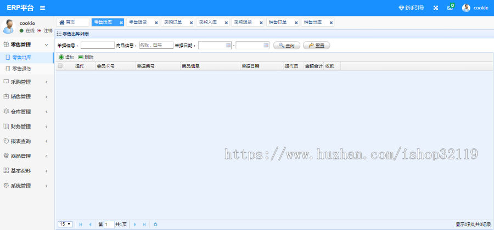Close the 采购退货 tab
Screen dimensions: 494x230
point(261,22)
